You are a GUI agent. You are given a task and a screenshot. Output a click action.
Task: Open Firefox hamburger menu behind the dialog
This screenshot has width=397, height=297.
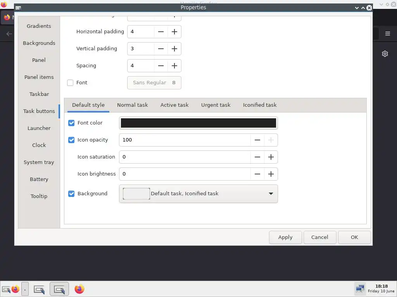pyautogui.click(x=388, y=34)
